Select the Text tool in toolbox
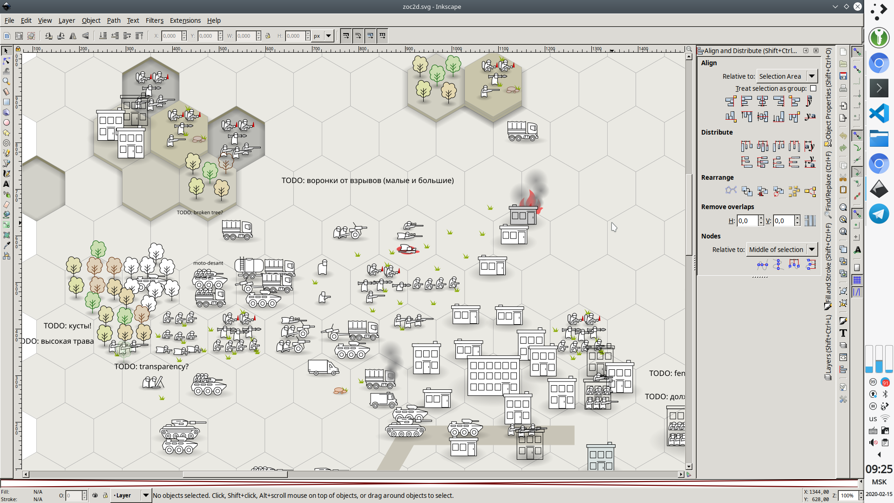Image resolution: width=894 pixels, height=503 pixels. point(7,184)
